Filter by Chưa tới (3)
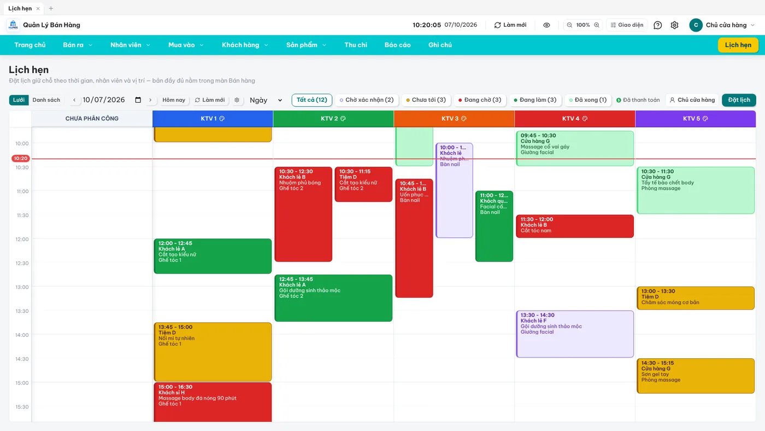The image size is (765, 431). (x=426, y=100)
